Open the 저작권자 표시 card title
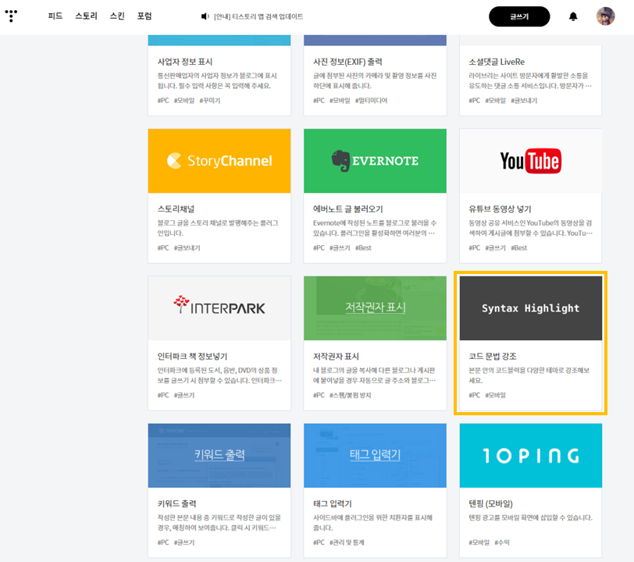634x562 pixels. (336, 356)
